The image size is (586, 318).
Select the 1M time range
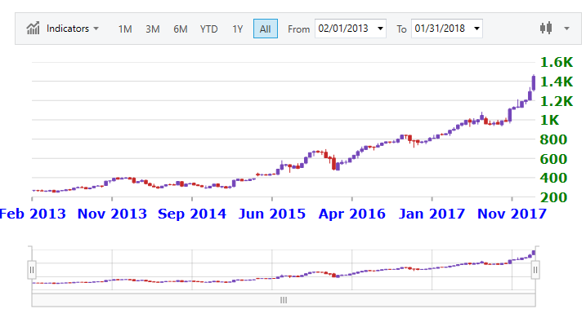pos(125,29)
